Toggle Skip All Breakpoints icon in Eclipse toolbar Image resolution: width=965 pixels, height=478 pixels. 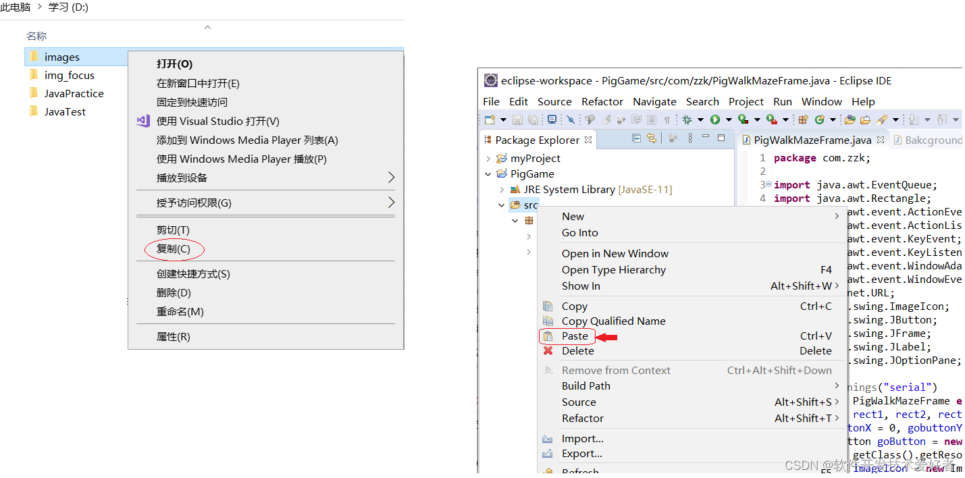[x=570, y=120]
